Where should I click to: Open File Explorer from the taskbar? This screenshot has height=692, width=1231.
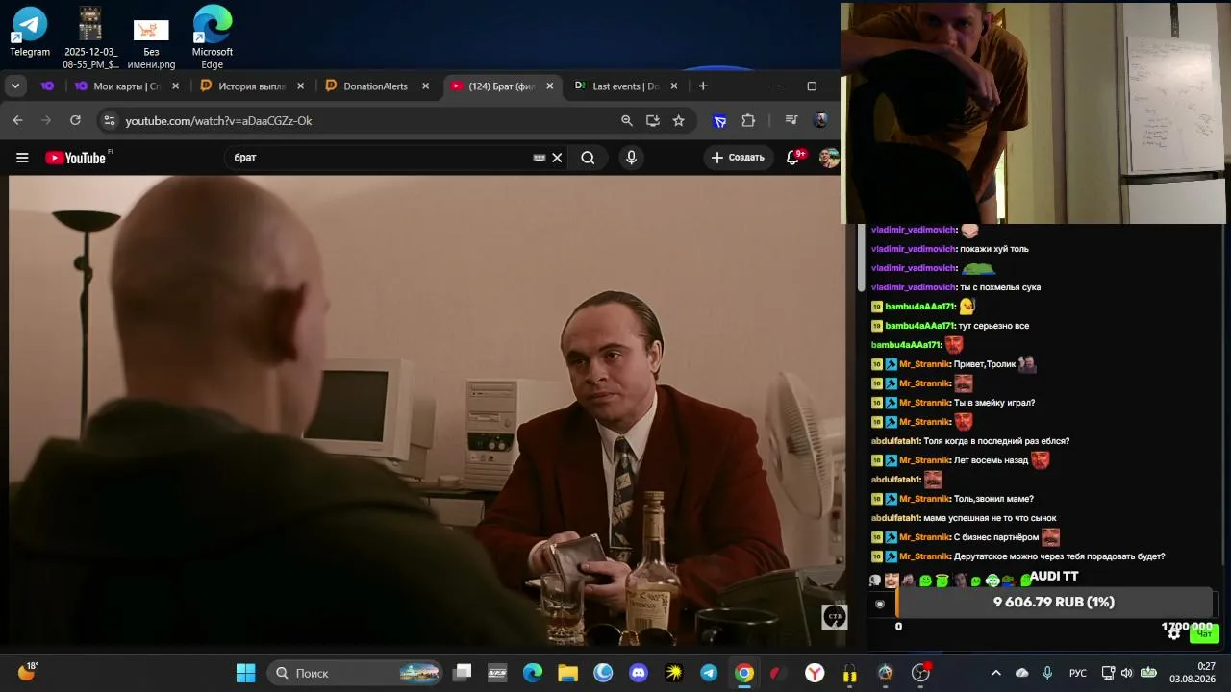(x=567, y=673)
